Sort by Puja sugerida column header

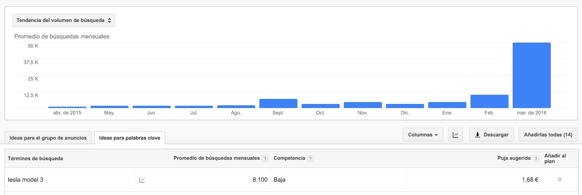[x=514, y=158]
